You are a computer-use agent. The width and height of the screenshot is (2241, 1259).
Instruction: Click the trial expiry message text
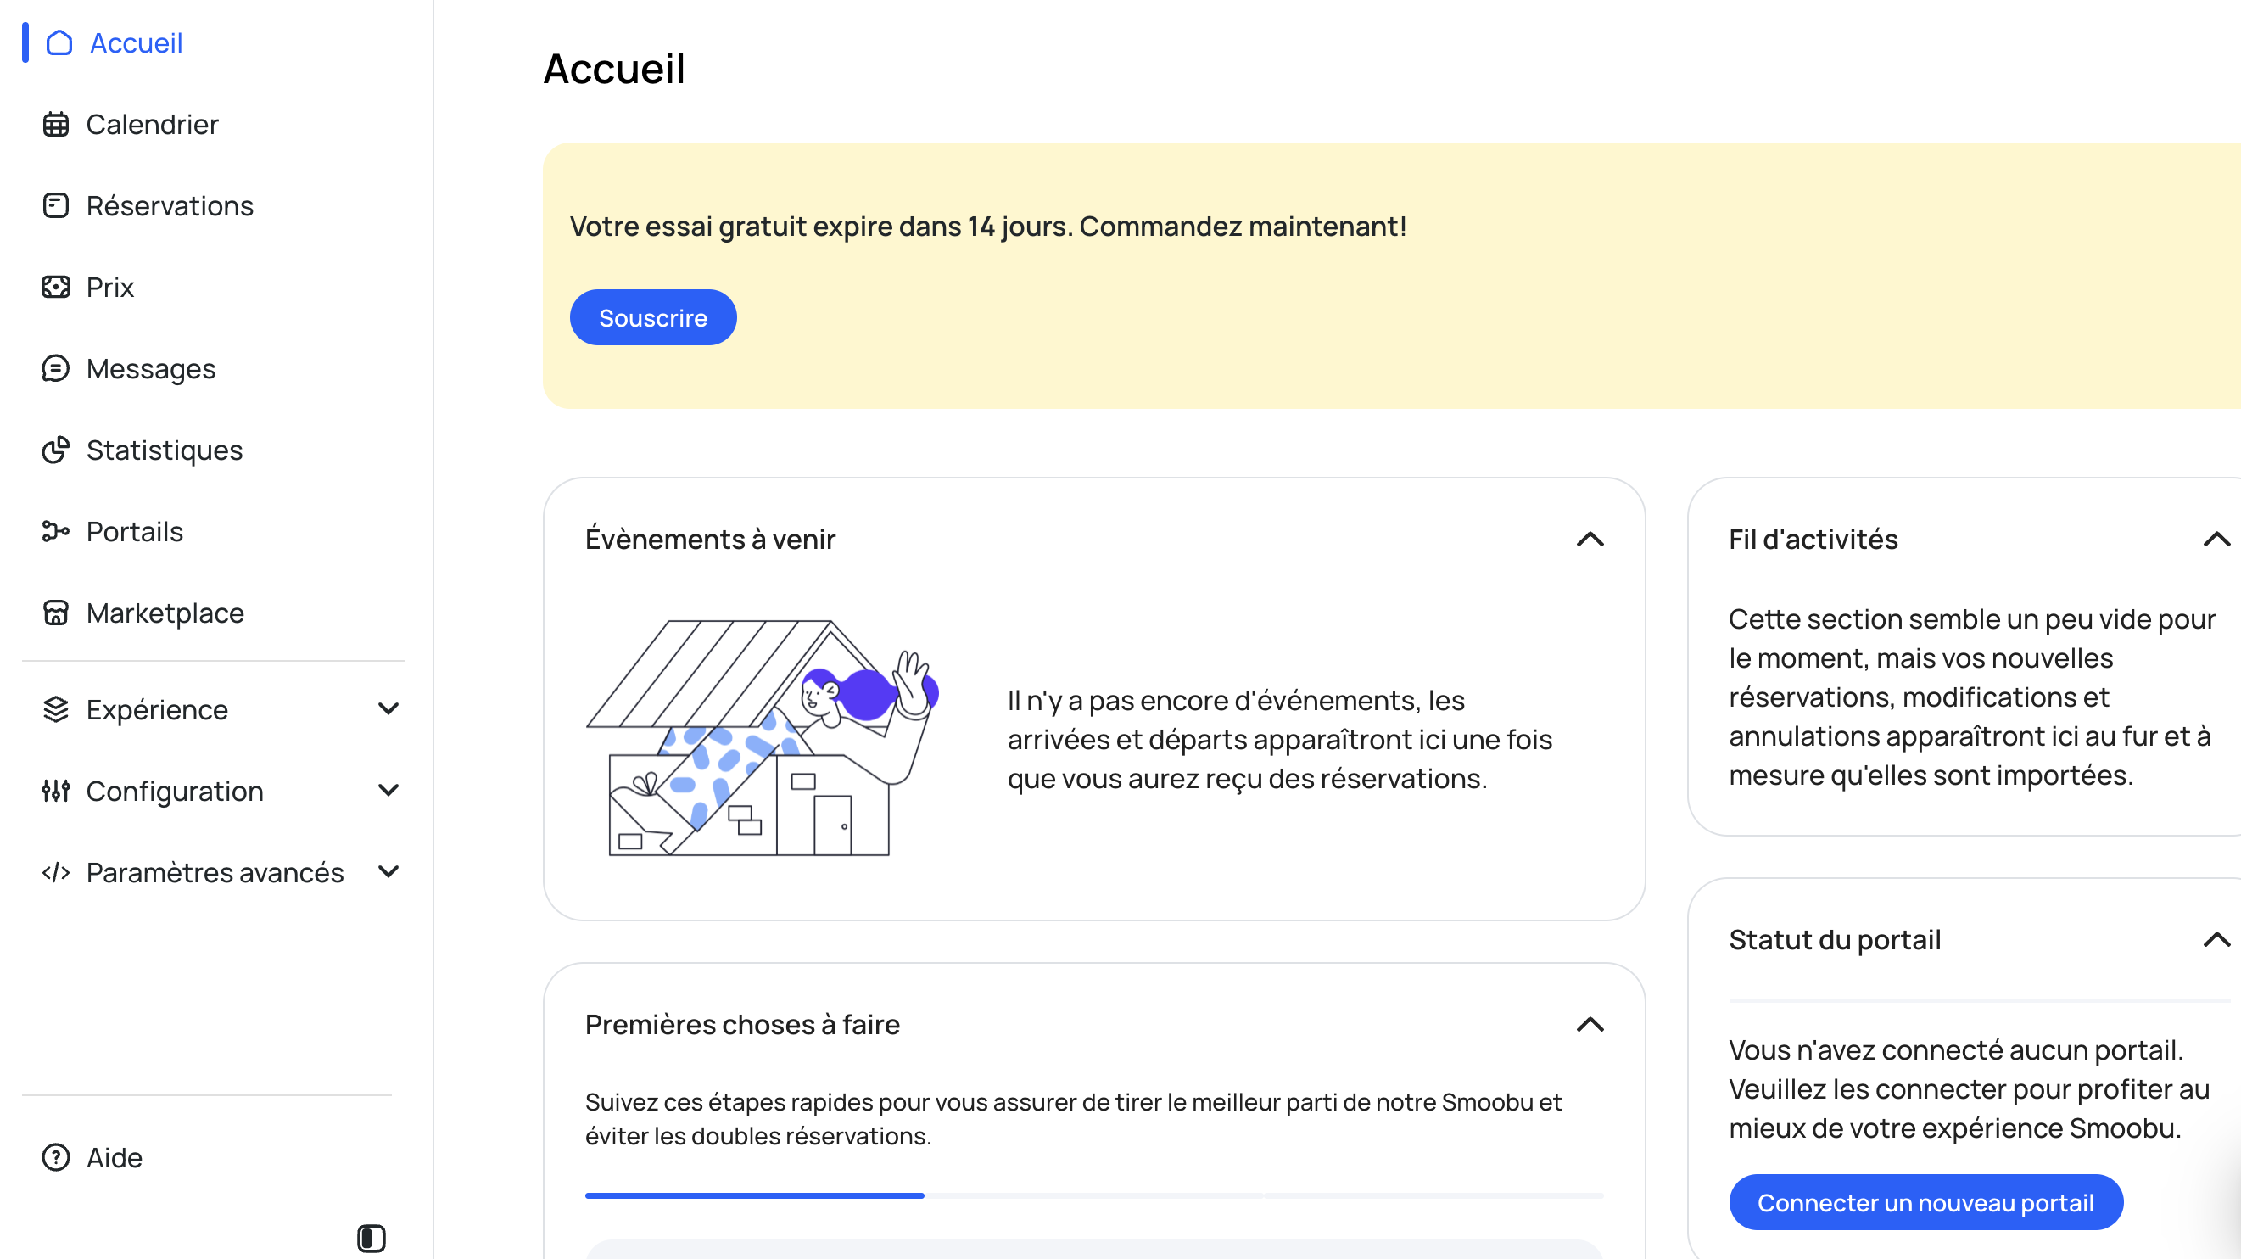pos(987,227)
